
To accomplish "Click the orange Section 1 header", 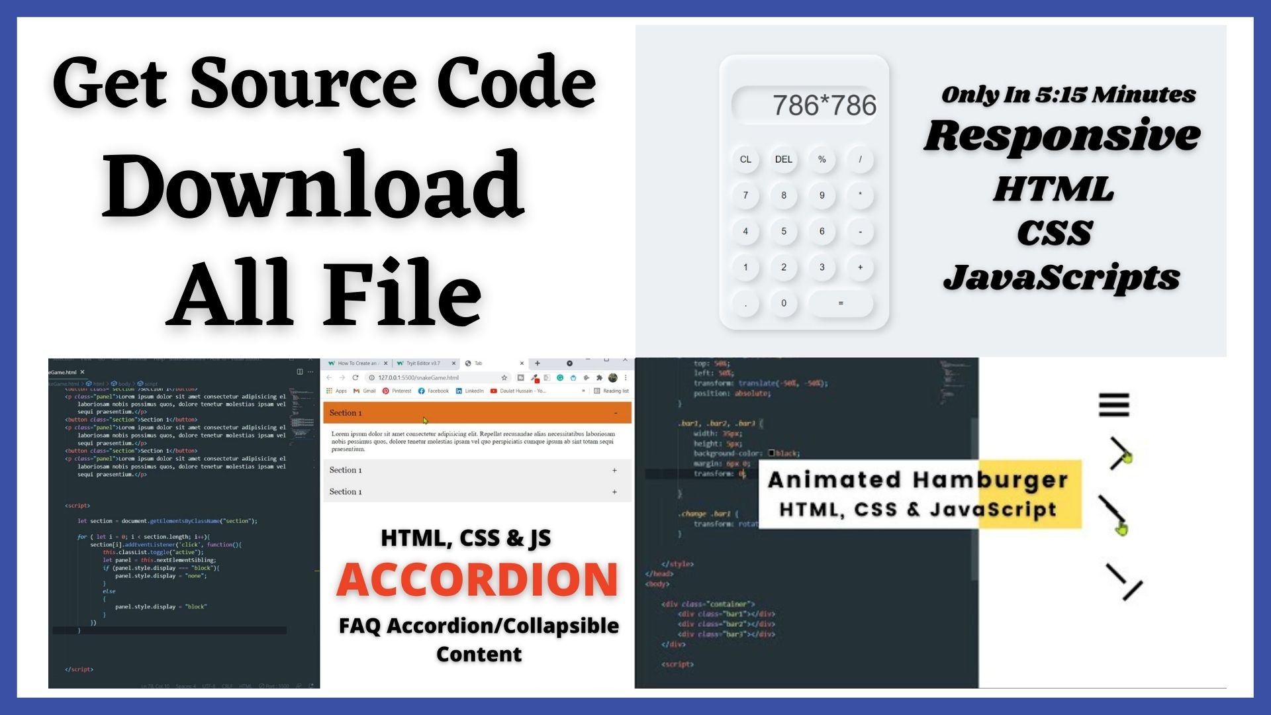I will pyautogui.click(x=477, y=413).
